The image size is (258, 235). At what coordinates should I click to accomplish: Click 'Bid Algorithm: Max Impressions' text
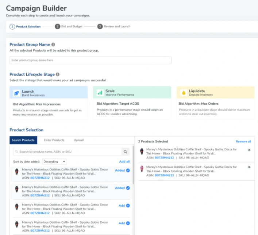tap(37, 104)
